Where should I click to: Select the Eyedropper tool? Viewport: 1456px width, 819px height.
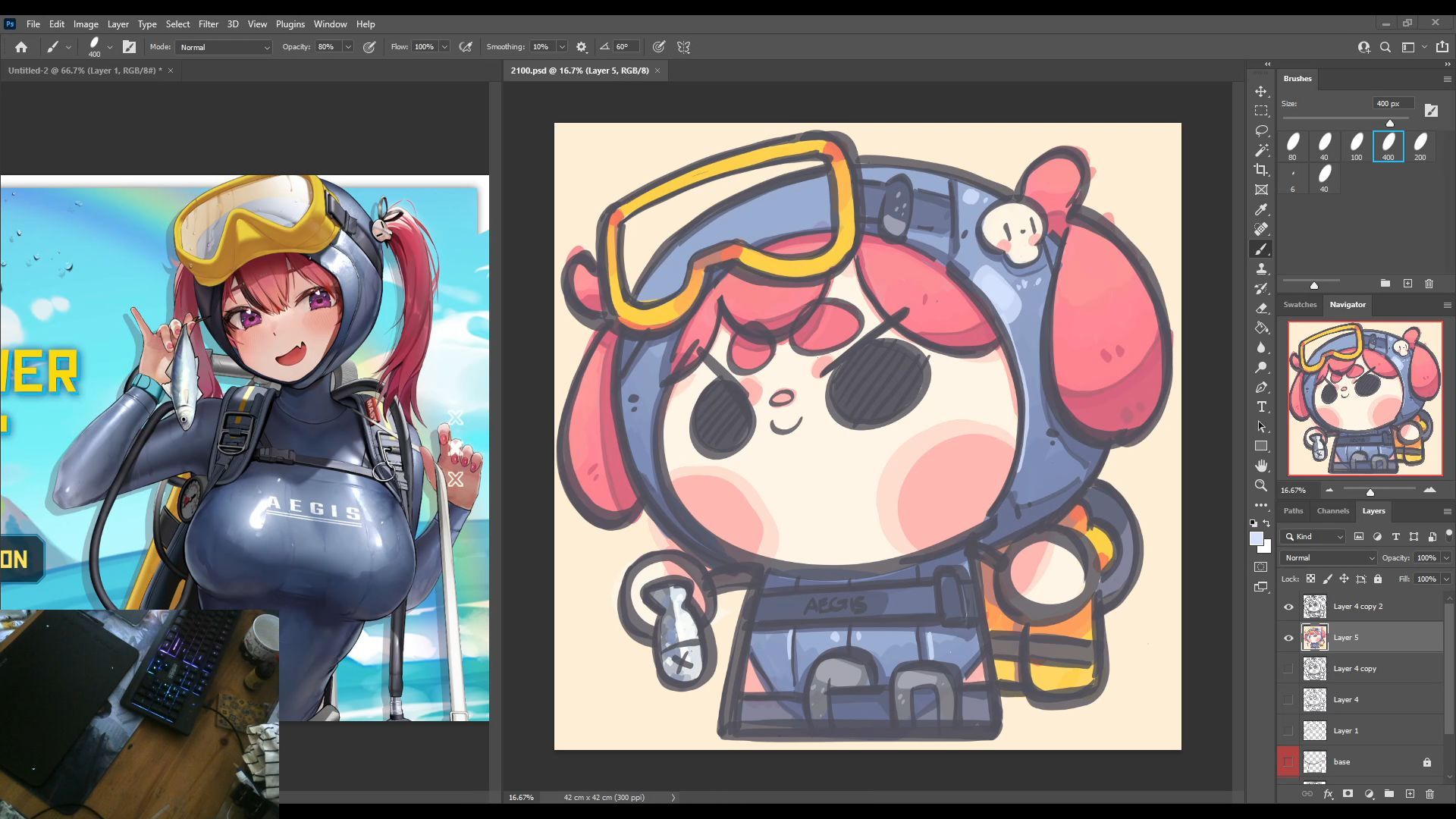pyautogui.click(x=1261, y=209)
